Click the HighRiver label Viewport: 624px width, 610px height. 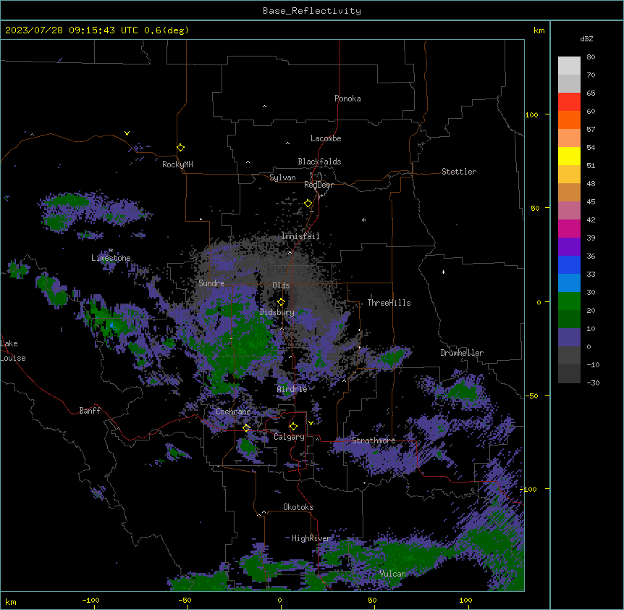[311, 538]
